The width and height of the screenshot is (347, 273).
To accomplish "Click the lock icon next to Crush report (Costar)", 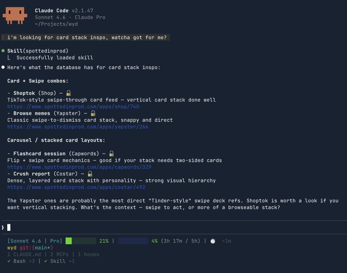I will point(90,174).
